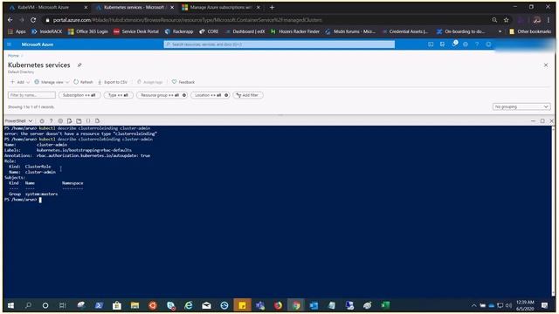Remove the Resource group filter
This screenshot has height=314, width=559.
pos(184,95)
